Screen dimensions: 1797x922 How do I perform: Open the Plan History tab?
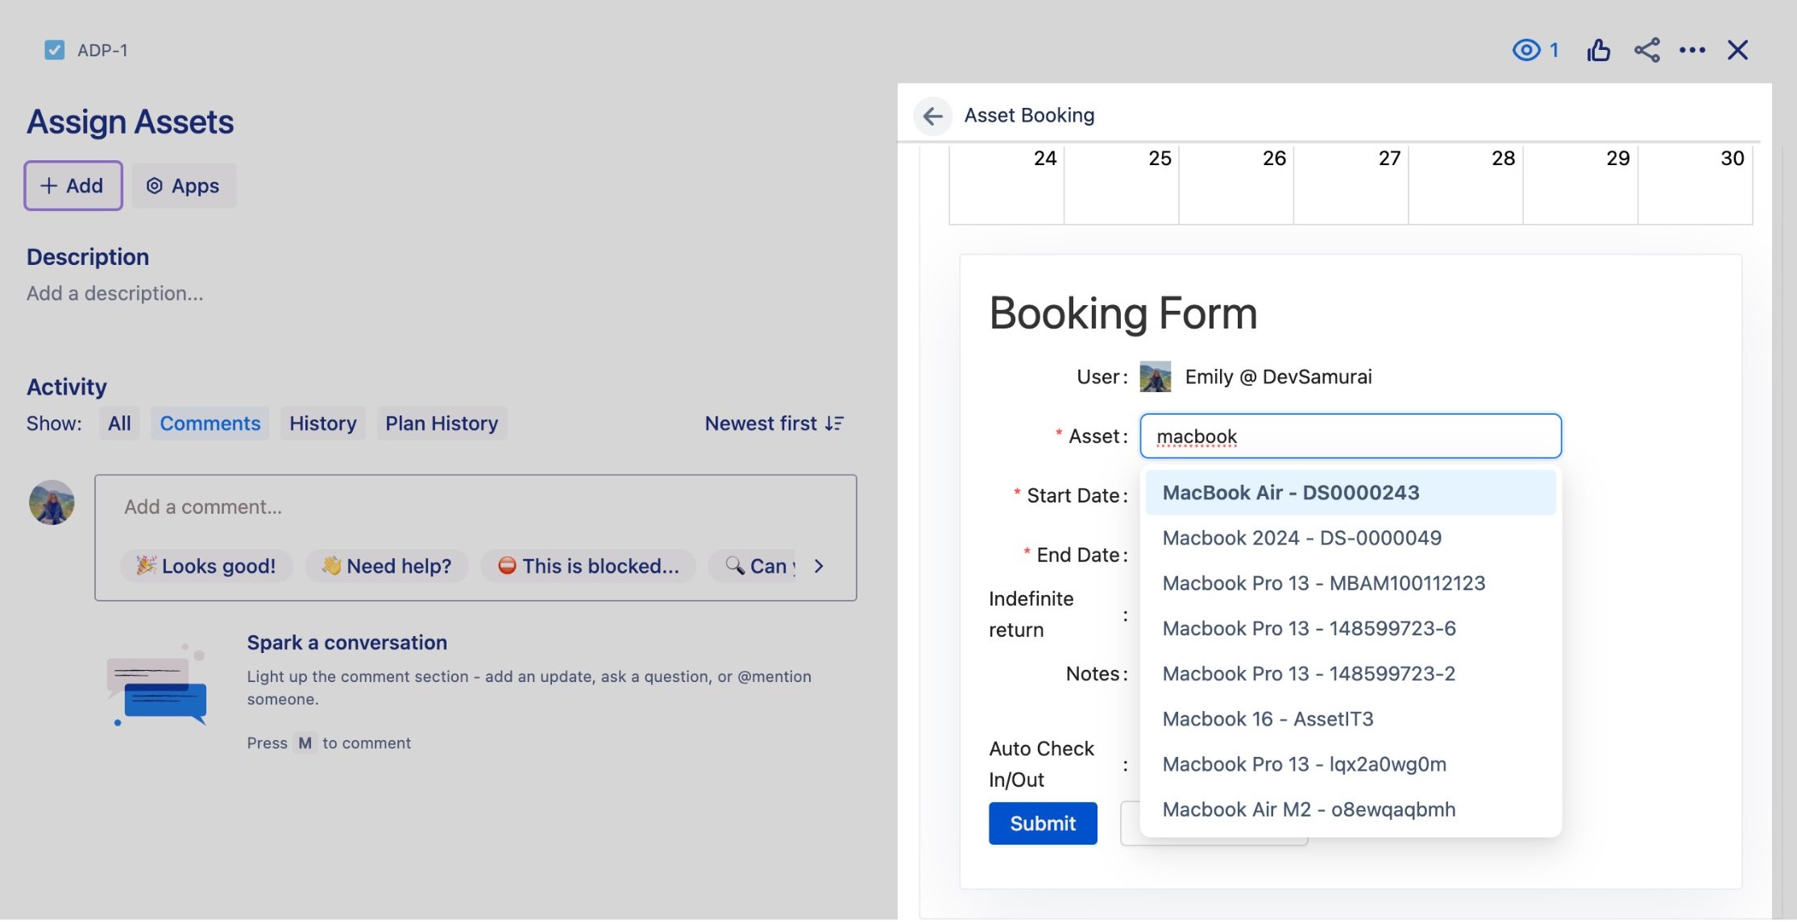click(x=442, y=423)
